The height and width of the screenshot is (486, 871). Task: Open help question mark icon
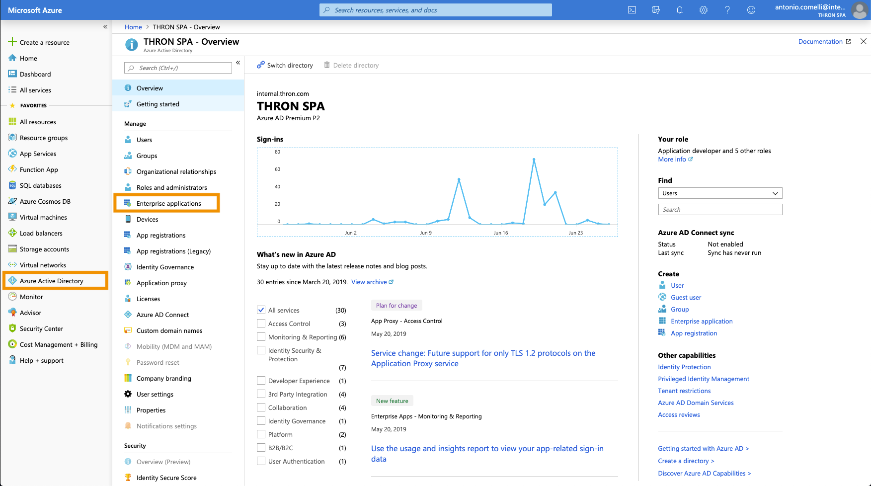[727, 10]
